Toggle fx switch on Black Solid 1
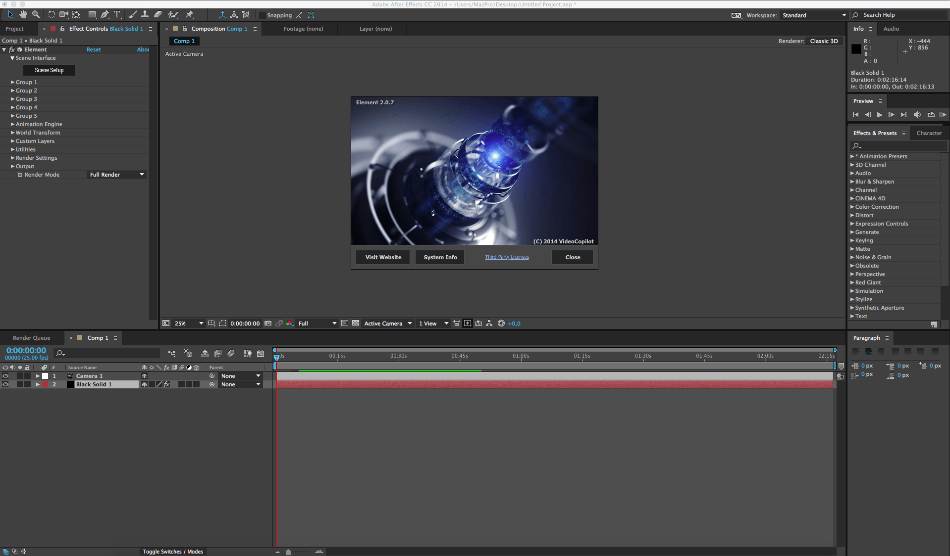This screenshot has height=556, width=950. (167, 384)
